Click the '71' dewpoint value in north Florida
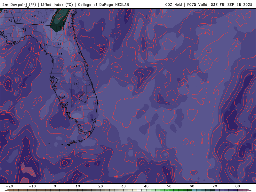The height and width of the screenshot is (192, 256). 59,44
